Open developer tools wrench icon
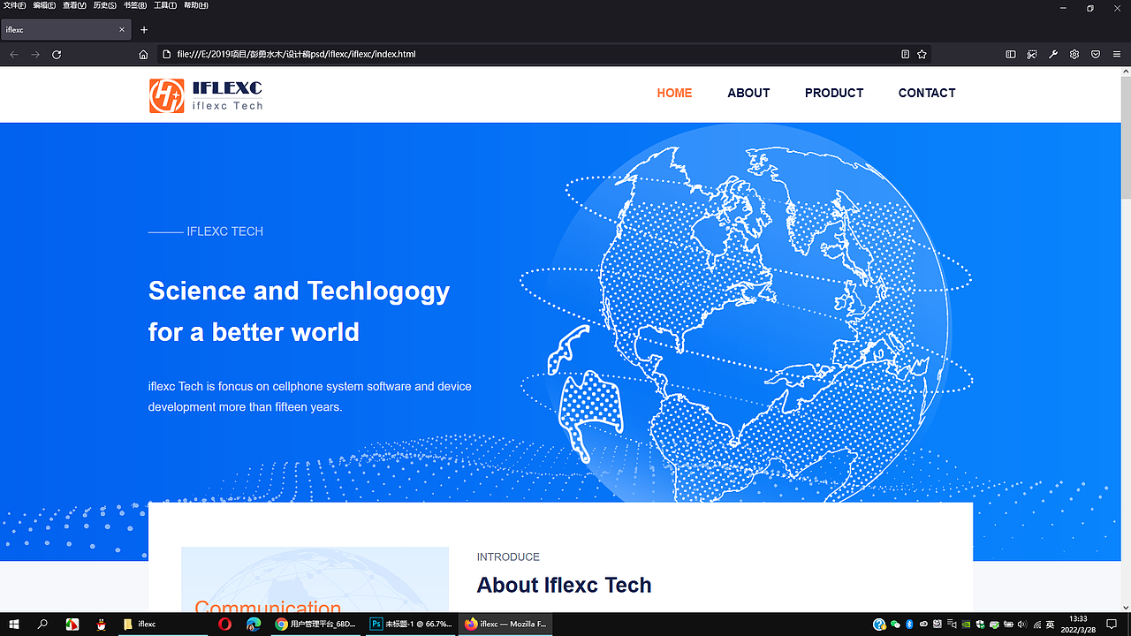The width and height of the screenshot is (1131, 636). [1053, 55]
